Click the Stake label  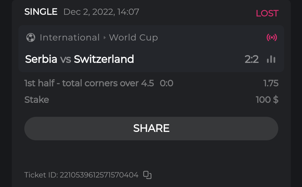(37, 100)
